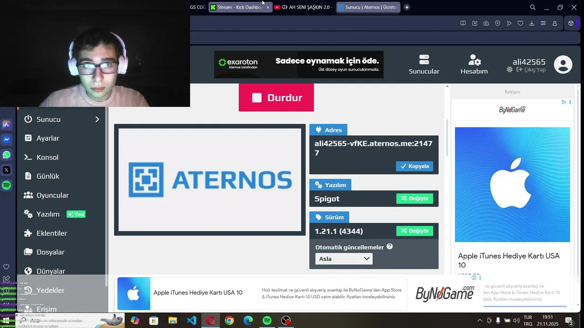Open Hesabım in the top navigation
This screenshot has width=584, height=328.
click(x=474, y=65)
